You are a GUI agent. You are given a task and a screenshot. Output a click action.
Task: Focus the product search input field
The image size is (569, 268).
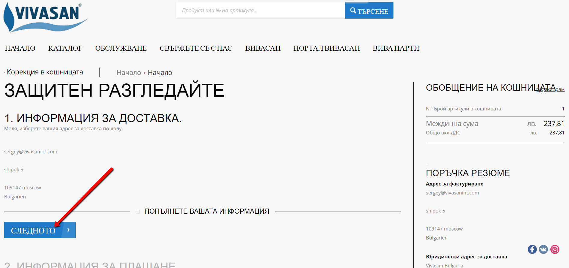coord(260,11)
